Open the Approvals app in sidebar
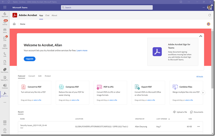The height and width of the screenshot is (136, 215). [5, 15]
